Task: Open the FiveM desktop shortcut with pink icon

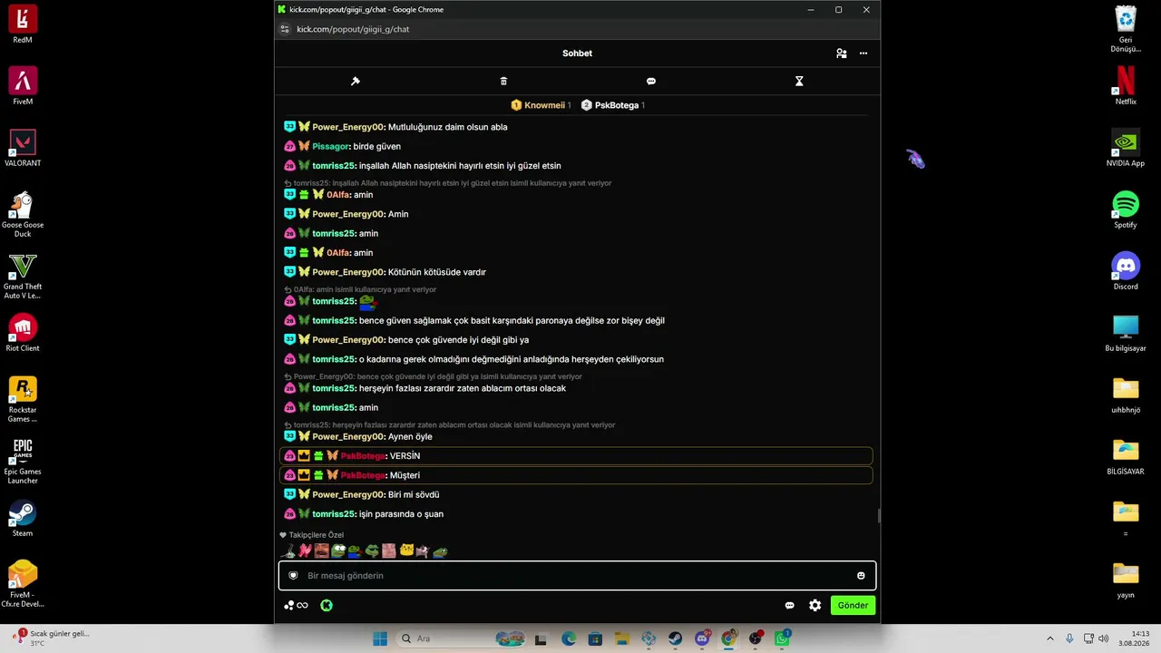Action: [23, 86]
